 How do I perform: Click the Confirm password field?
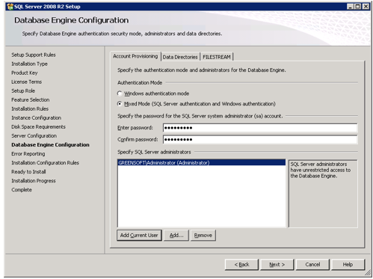260,139
